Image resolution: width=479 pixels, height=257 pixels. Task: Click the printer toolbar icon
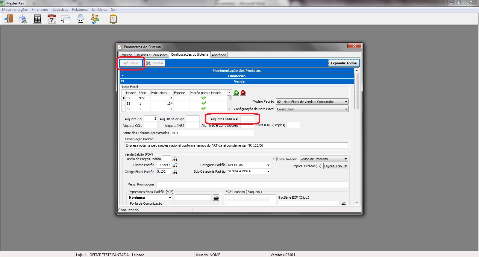(23, 19)
